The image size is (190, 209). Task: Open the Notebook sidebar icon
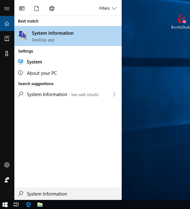click(x=7, y=38)
